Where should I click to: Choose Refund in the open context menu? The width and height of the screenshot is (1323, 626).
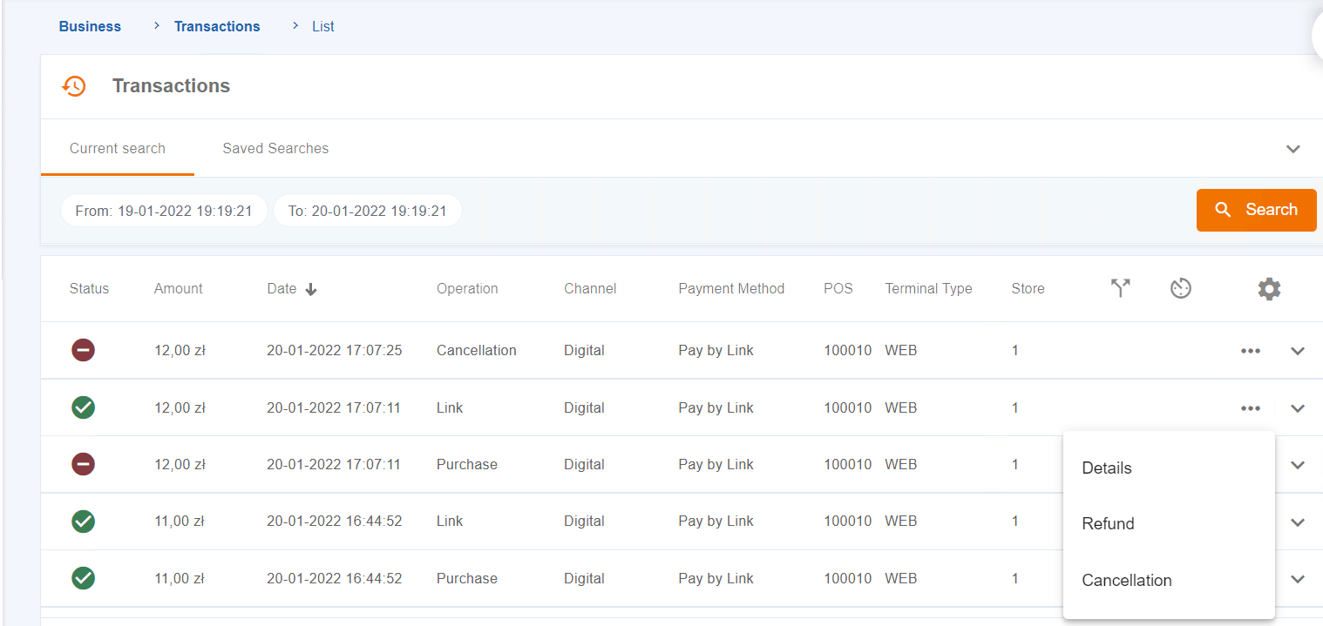pos(1108,523)
